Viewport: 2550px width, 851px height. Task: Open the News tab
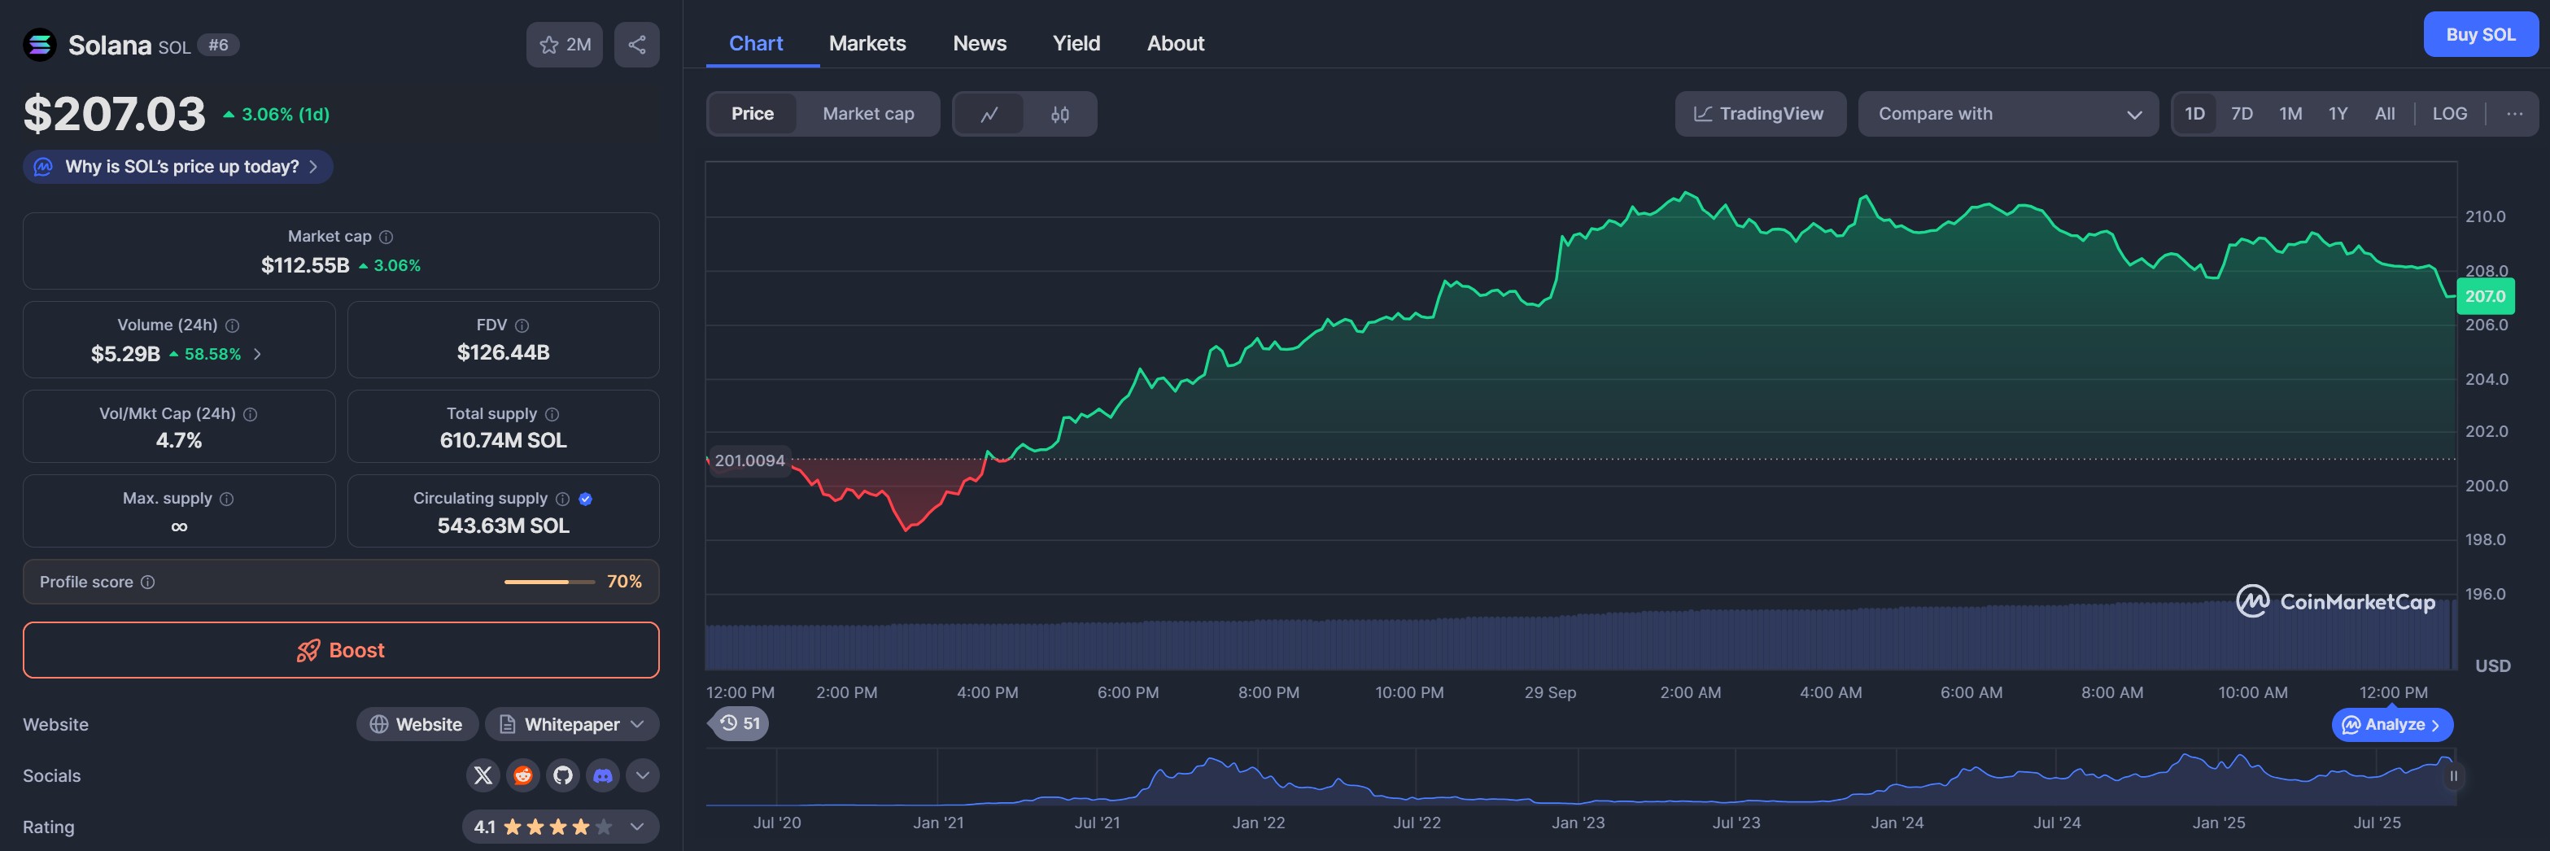coord(979,44)
